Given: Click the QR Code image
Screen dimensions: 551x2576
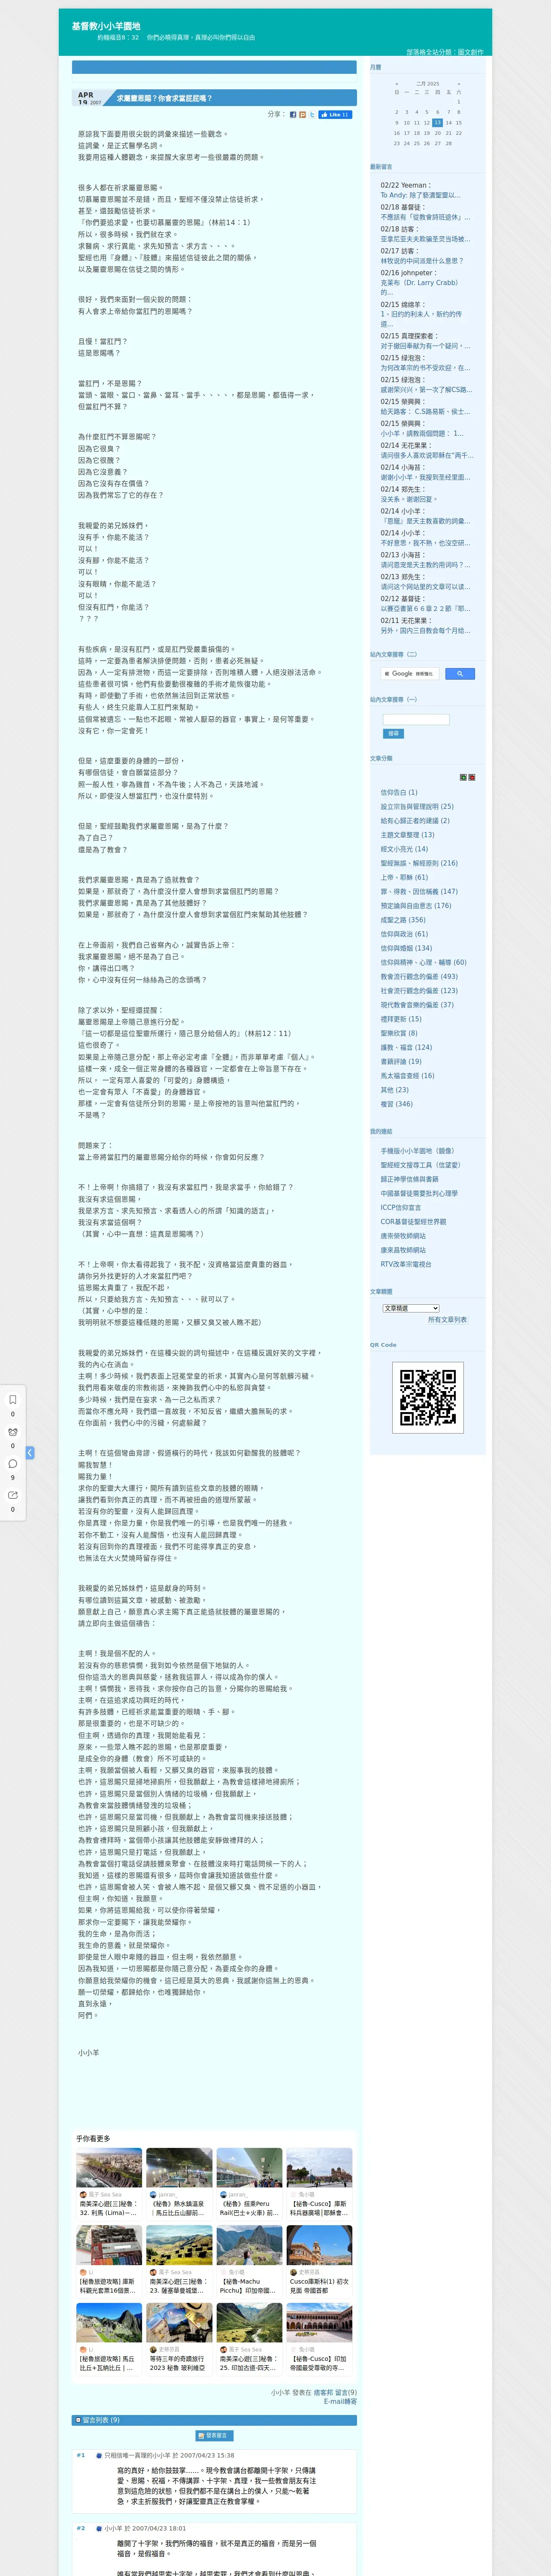Looking at the screenshot, I should [428, 1397].
